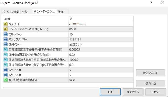This screenshot has width=168, height=97.
Task: Click the double icon beside ロット数(固定ロット)
Action: click(x=5, y=55)
